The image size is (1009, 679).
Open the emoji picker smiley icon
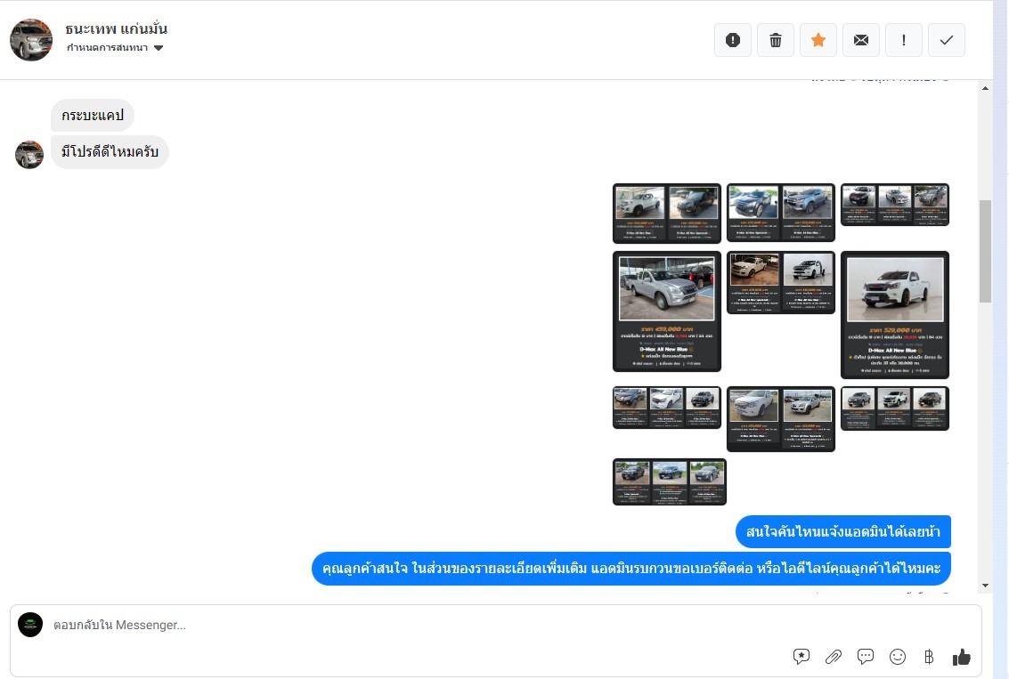[x=898, y=657]
